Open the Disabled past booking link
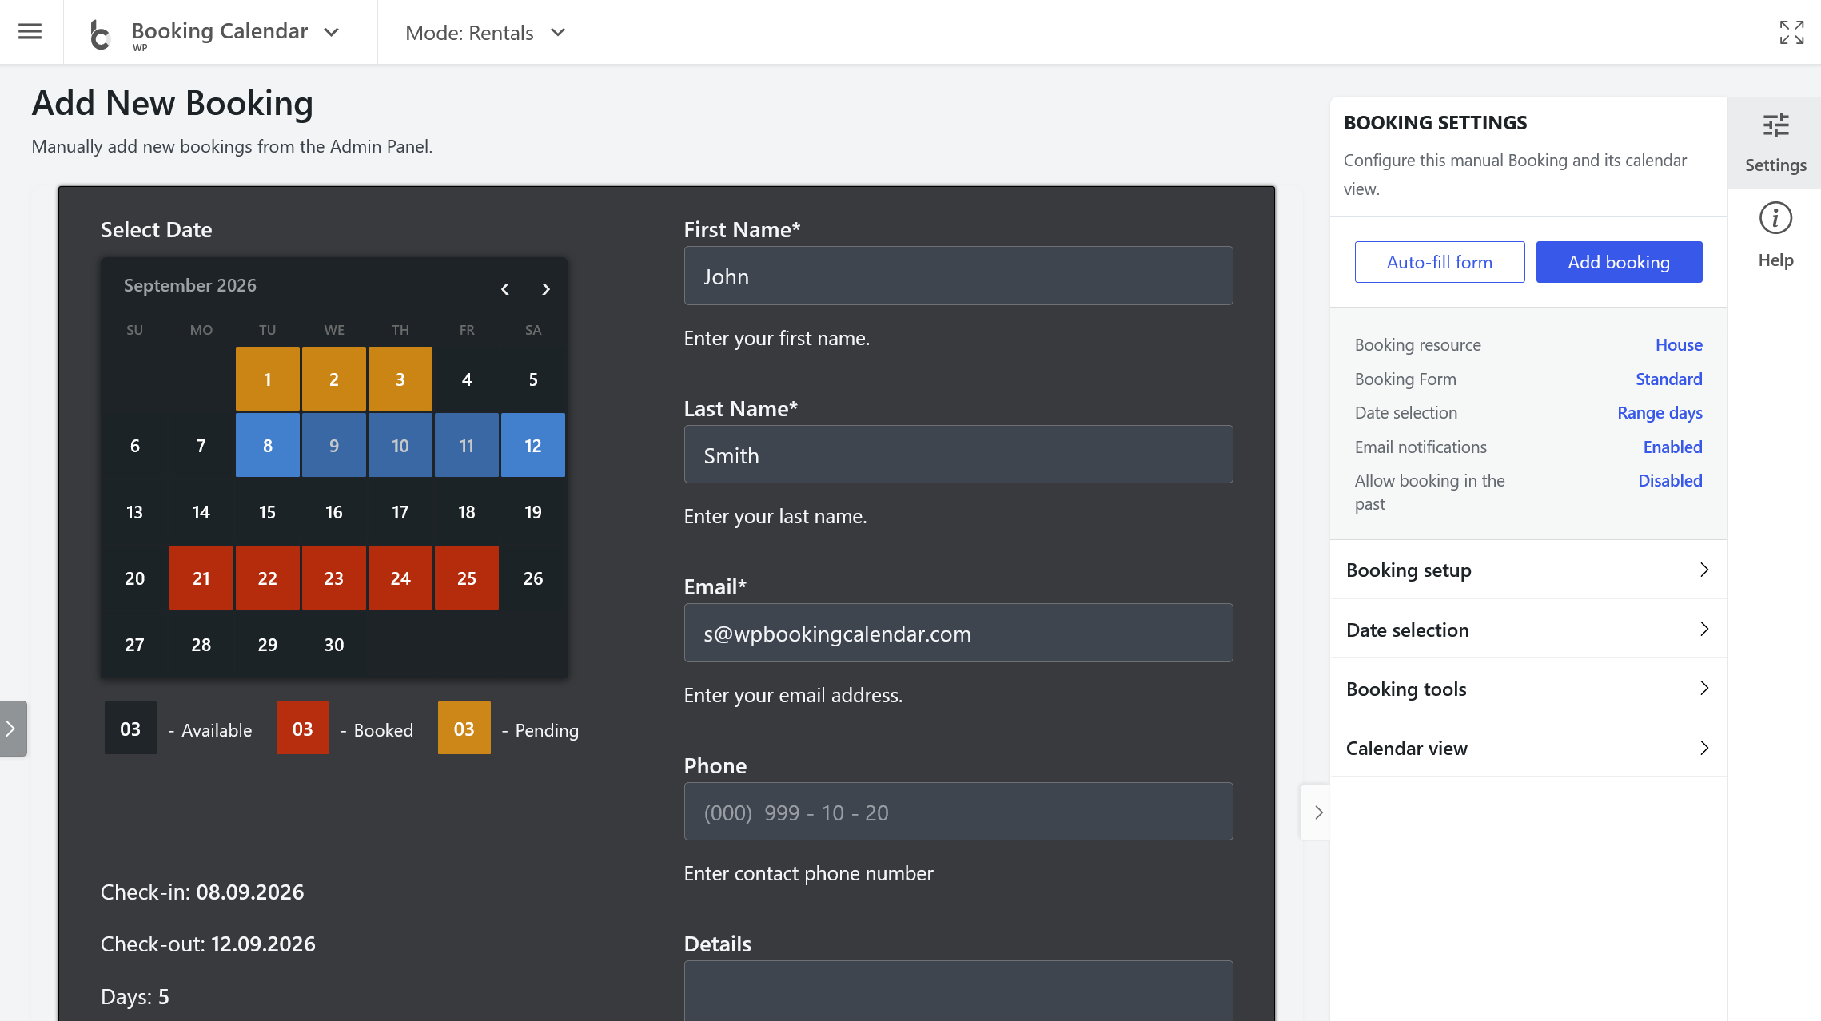 click(x=1670, y=481)
